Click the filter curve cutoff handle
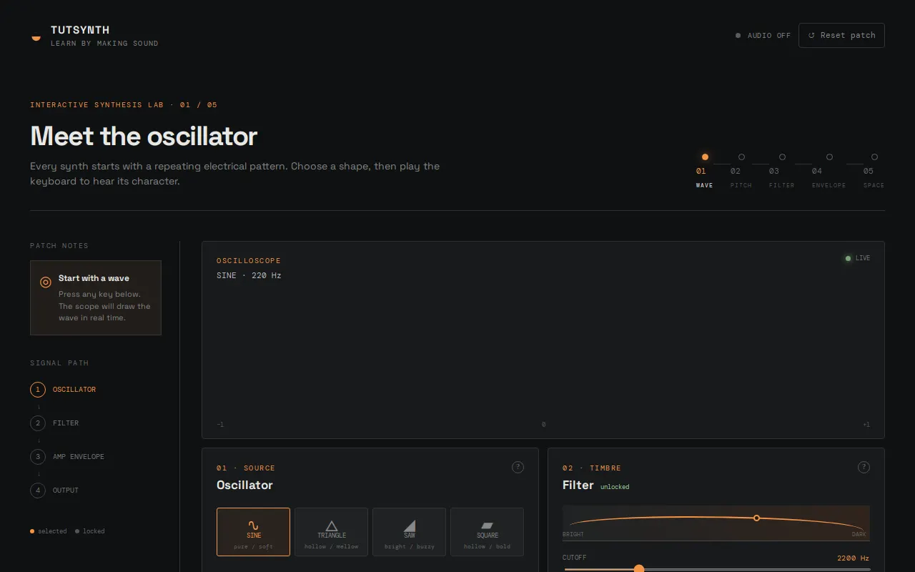 756,518
